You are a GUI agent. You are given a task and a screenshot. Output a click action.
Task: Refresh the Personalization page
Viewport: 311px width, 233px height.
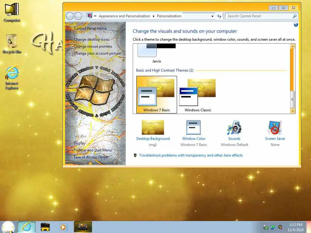219,16
